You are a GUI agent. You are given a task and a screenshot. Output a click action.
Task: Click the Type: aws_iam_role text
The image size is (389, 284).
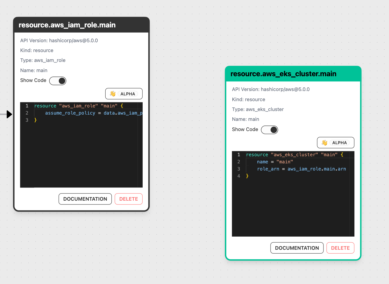click(43, 60)
